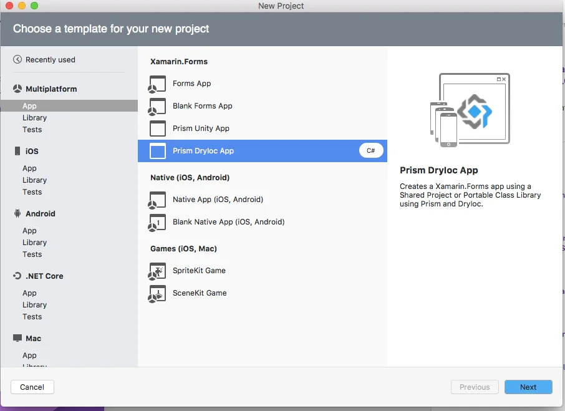Viewport: 565px width, 411px height.
Task: Click the Prism Dryloc App description title
Action: [438, 170]
